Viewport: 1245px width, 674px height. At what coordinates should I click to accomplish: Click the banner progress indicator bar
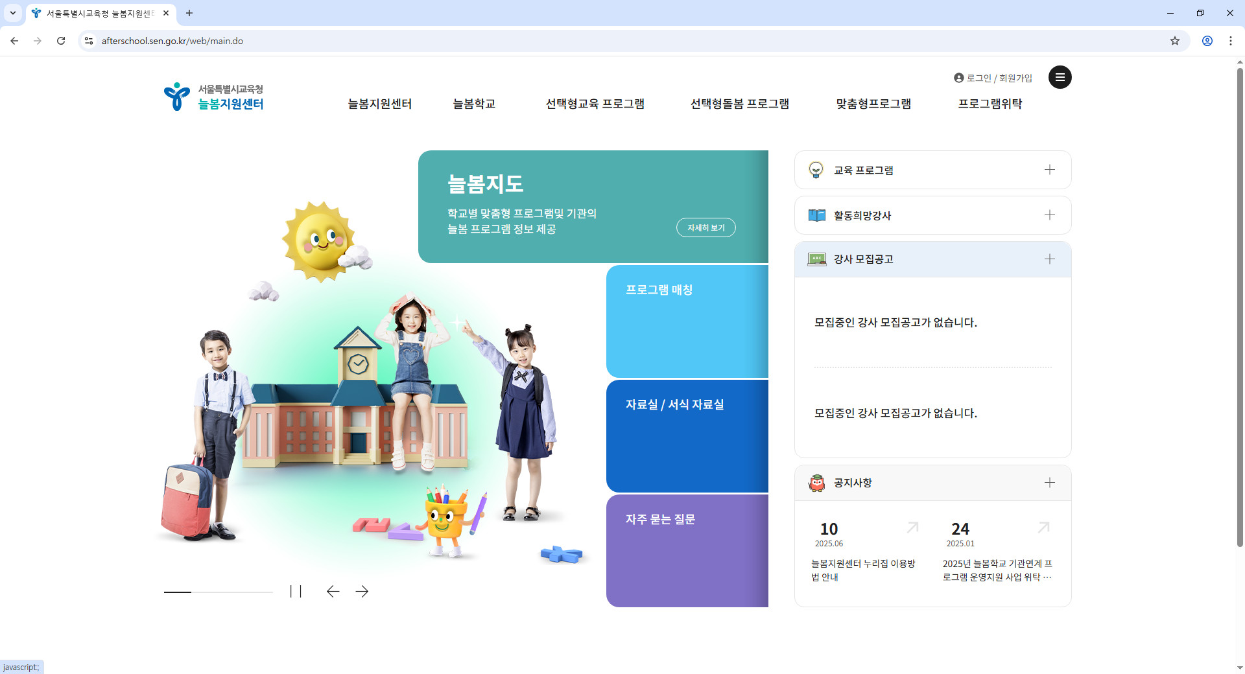click(x=219, y=592)
